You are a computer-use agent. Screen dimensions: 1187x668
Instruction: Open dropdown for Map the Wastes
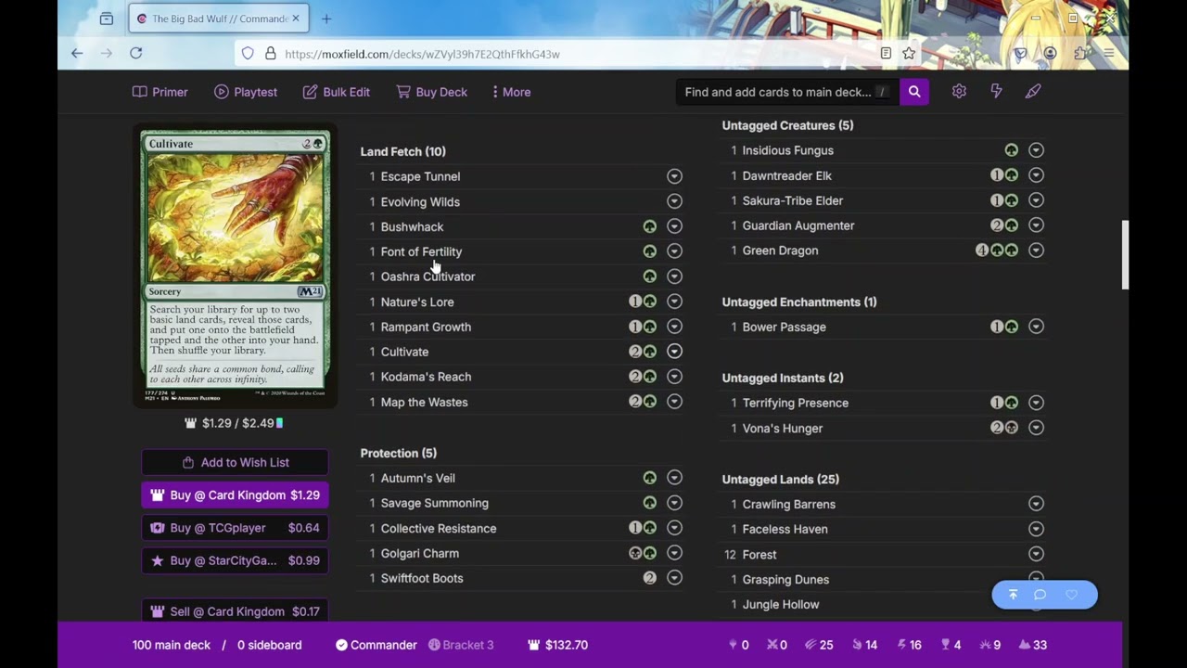(674, 402)
